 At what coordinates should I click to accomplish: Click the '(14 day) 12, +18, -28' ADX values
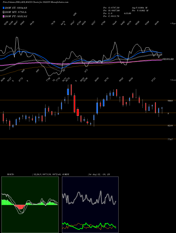tap(99, 174)
